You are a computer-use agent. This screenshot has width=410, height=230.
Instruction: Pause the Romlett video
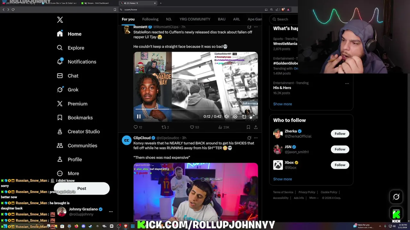[x=139, y=117]
